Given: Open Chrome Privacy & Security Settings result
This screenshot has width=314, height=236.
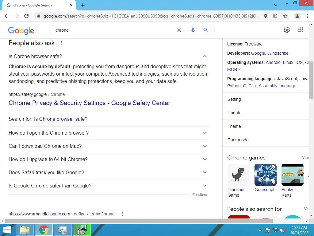Looking at the screenshot, I should pos(89,103).
